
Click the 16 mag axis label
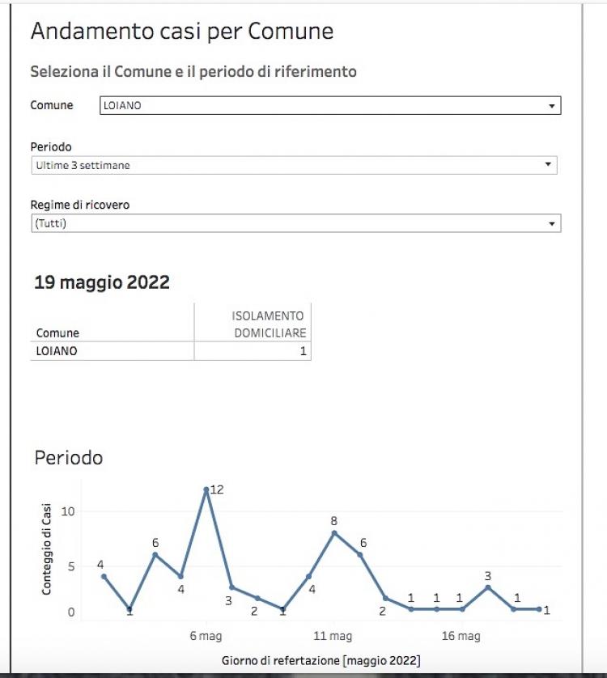click(459, 636)
